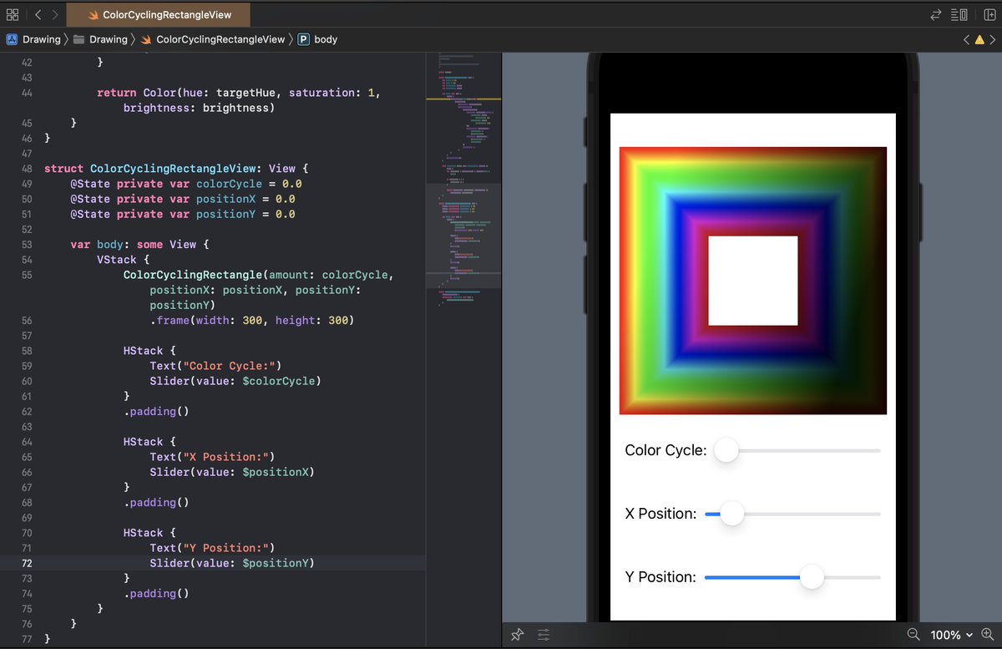Click line number 53 in gutter

click(x=27, y=244)
